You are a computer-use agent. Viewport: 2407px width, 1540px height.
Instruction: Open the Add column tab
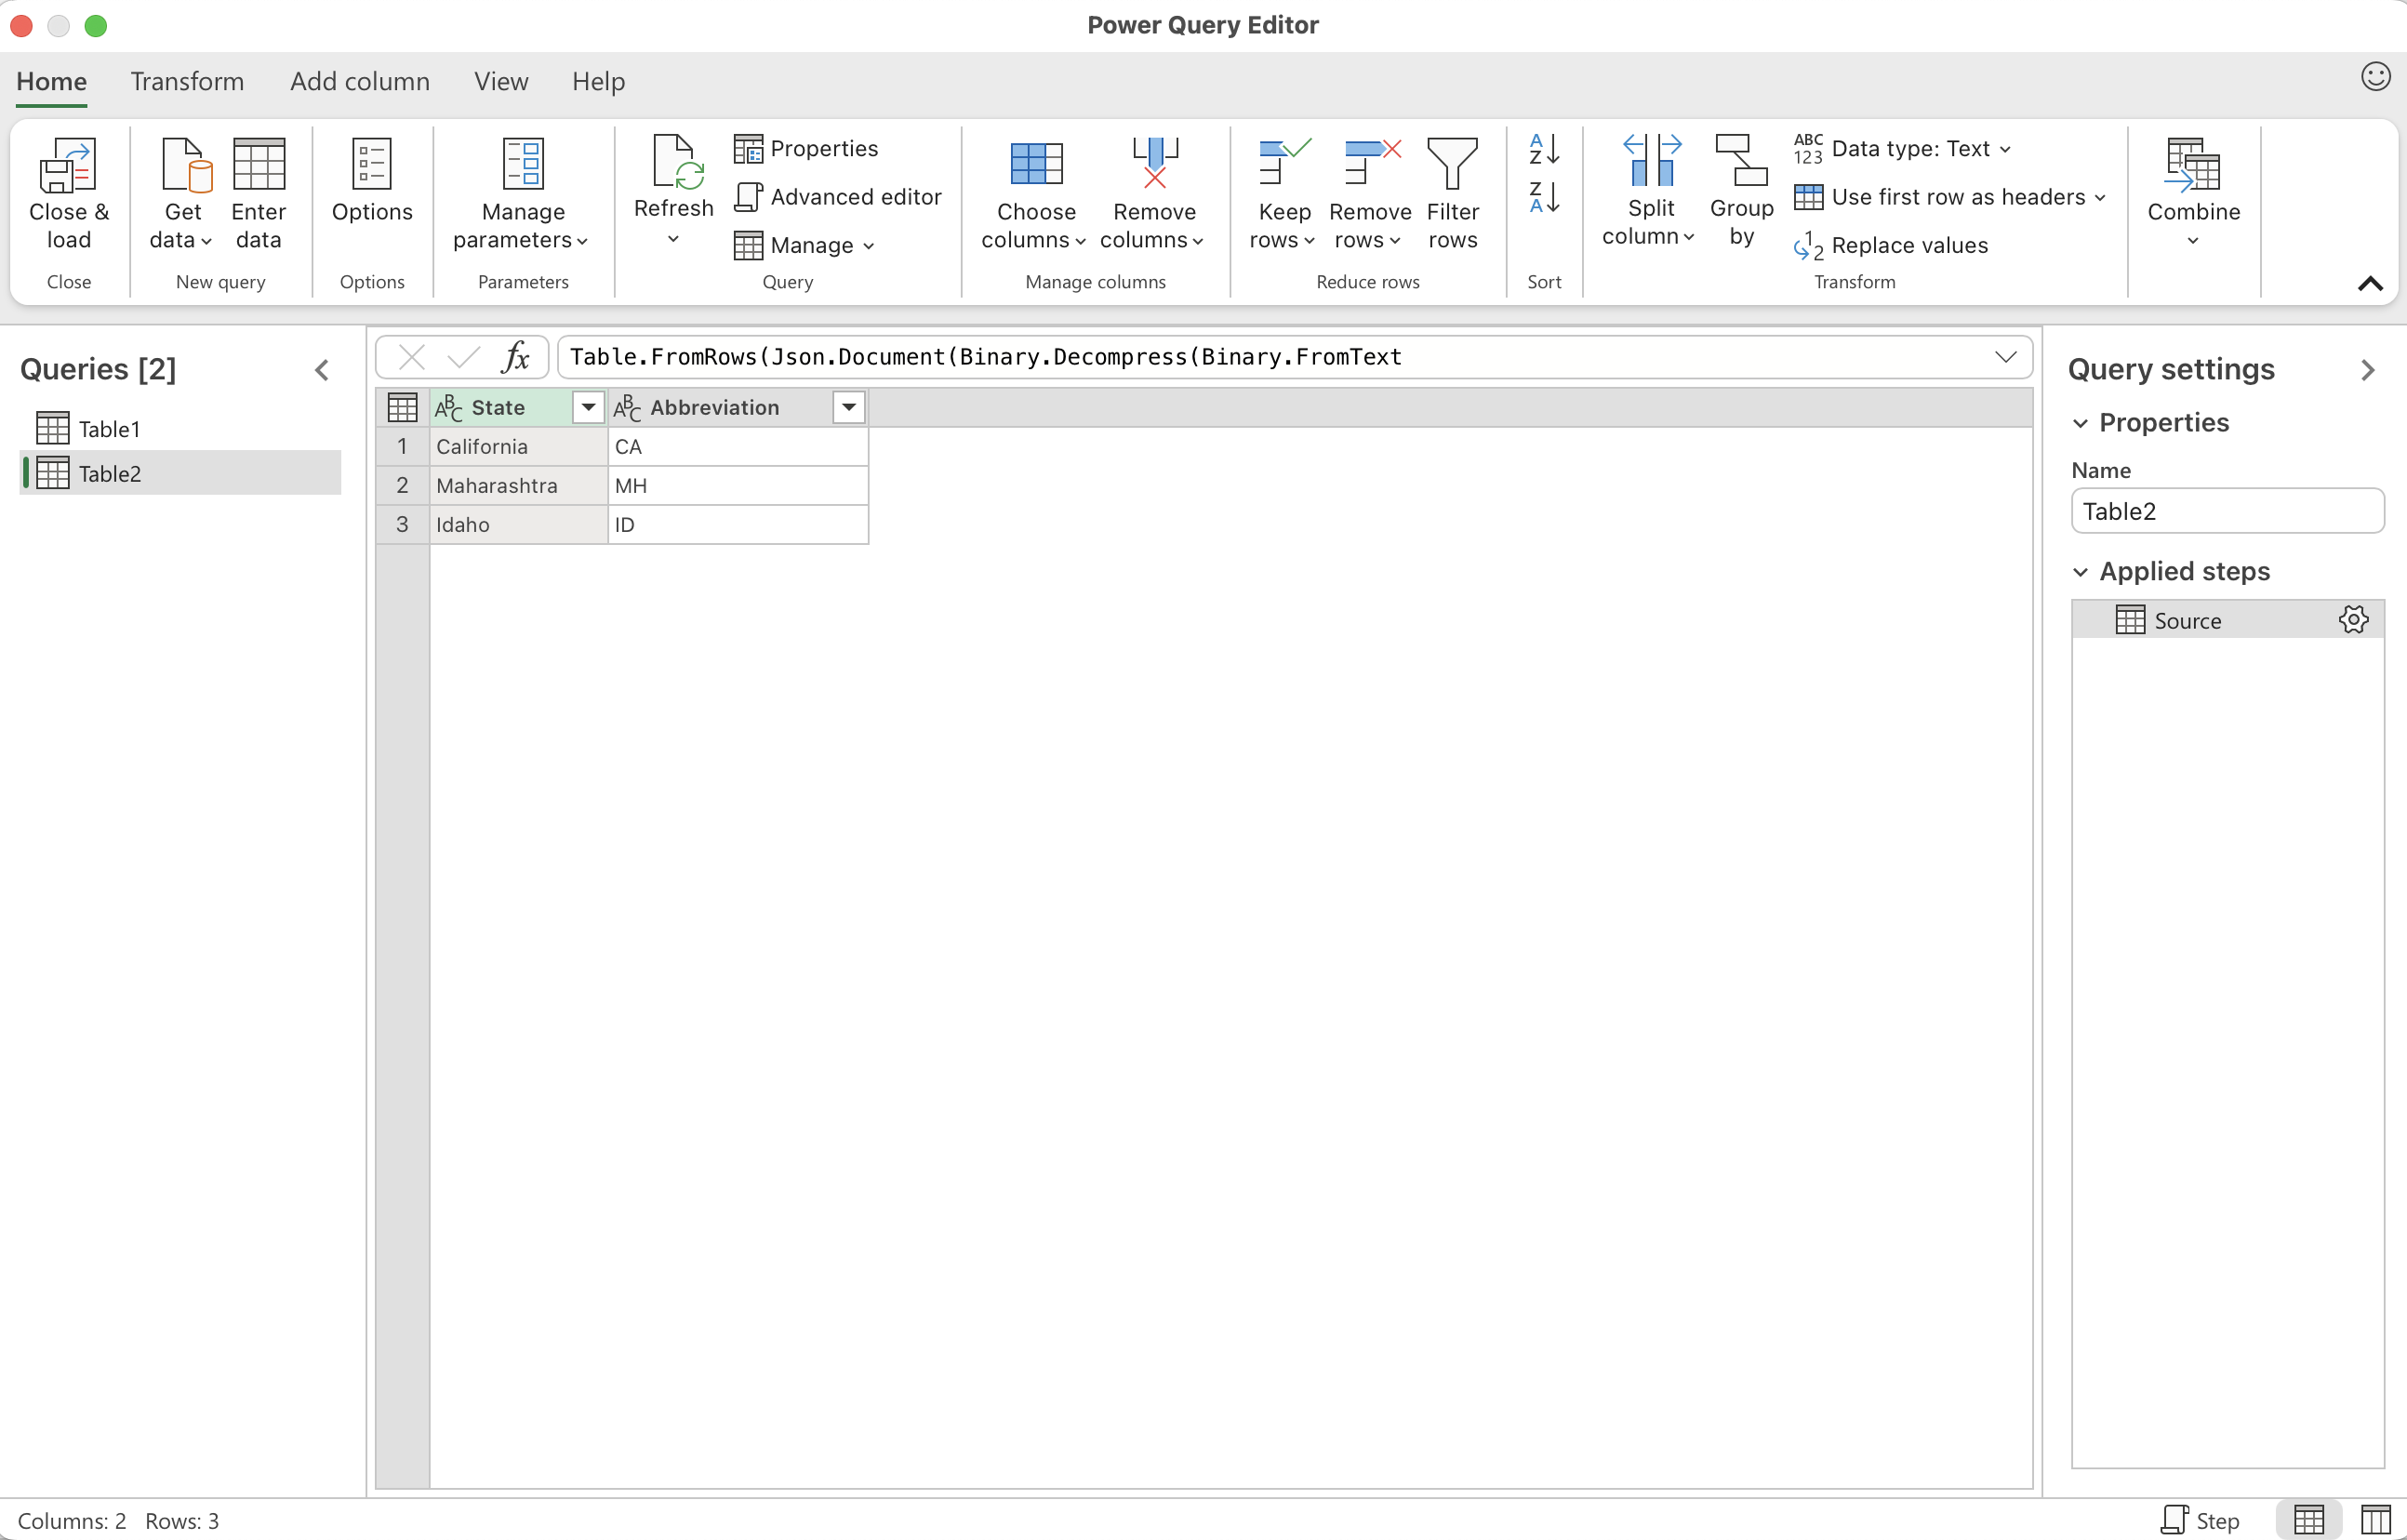[x=360, y=81]
